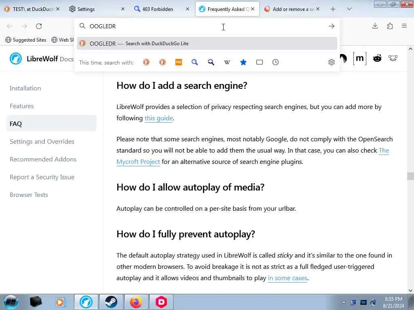The width and height of the screenshot is (414, 310).
Task: Click the Matrix [m] icon in page header
Action: click(x=359, y=58)
